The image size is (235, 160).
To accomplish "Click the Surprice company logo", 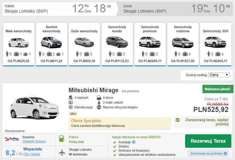I will (12, 139).
